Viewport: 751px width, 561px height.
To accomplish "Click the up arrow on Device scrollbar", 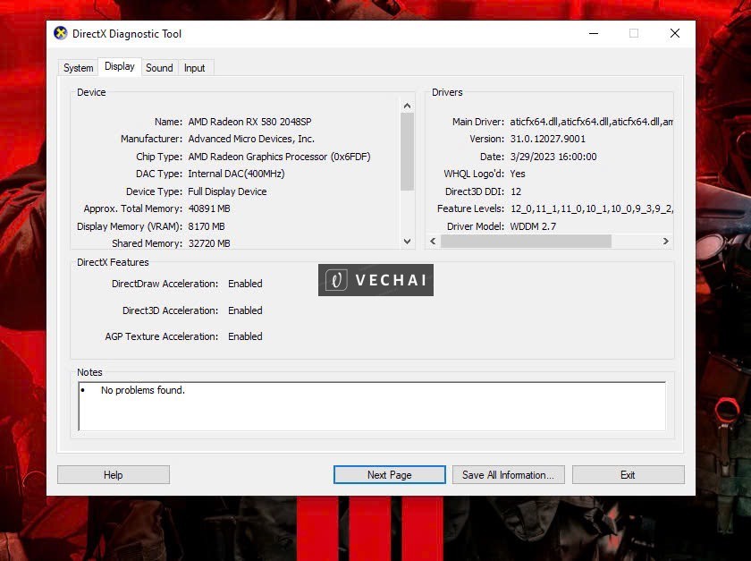I will tap(407, 105).
